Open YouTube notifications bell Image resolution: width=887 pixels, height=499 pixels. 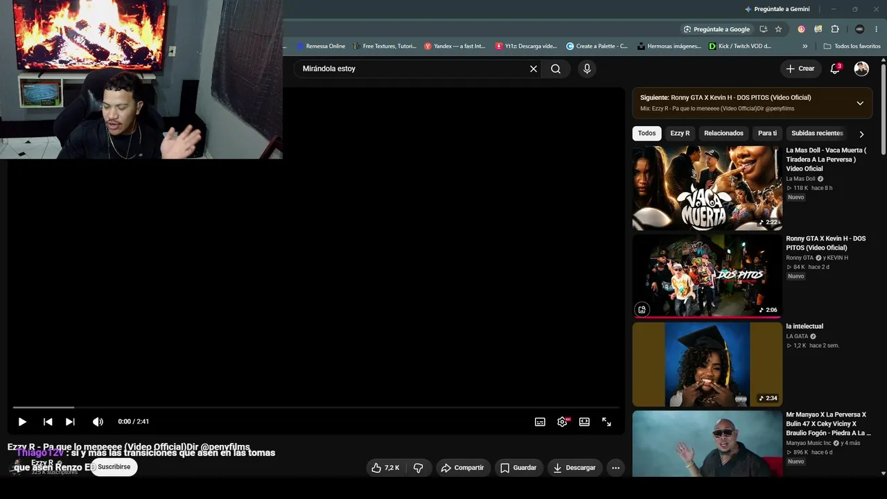click(835, 69)
